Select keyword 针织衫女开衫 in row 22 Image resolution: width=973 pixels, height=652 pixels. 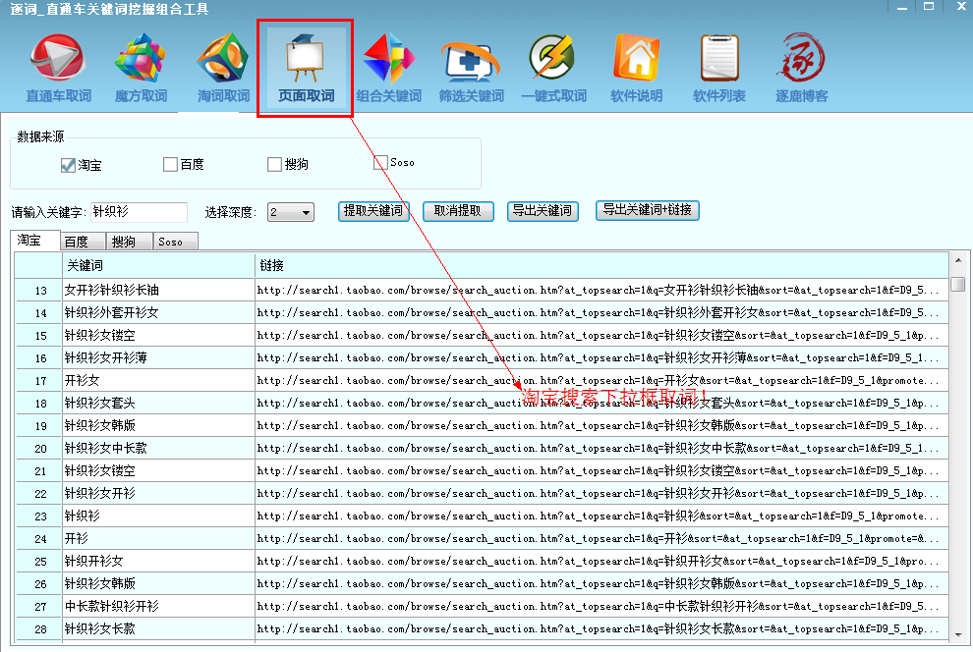point(159,493)
